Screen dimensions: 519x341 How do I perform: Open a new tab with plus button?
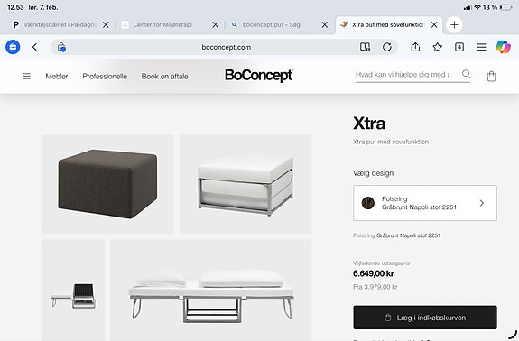pos(454,24)
